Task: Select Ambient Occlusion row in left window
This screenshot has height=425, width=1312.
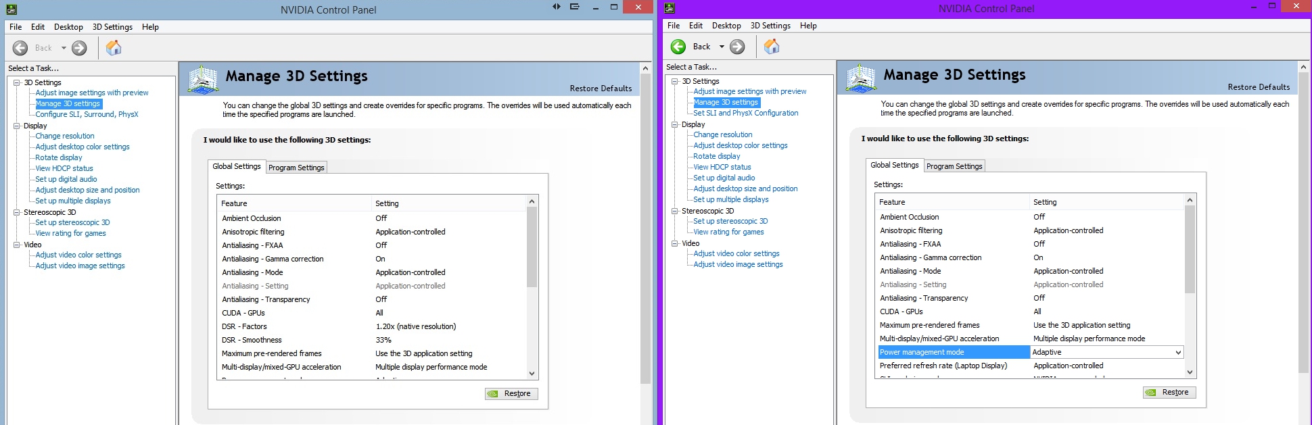Action: click(371, 218)
